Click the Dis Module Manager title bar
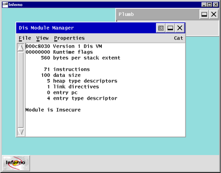The width and height of the screenshot is (221, 173). click(86, 28)
